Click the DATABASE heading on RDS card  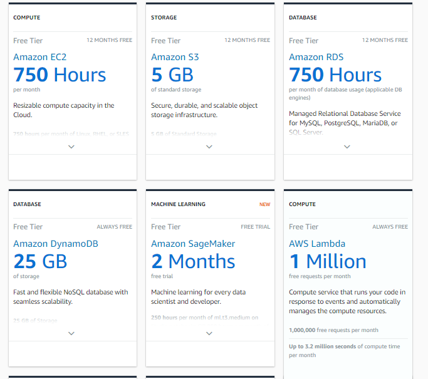(x=303, y=18)
